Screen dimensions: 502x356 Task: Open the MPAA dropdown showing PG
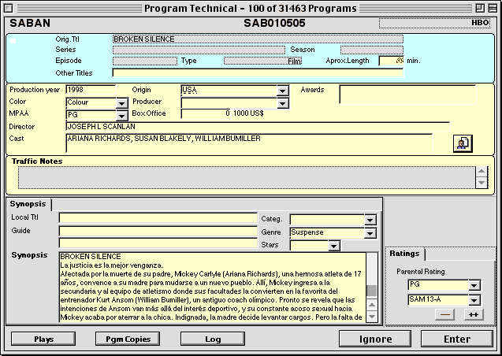[x=121, y=116]
